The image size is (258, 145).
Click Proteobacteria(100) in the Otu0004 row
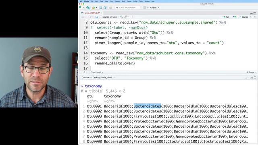pos(154,122)
